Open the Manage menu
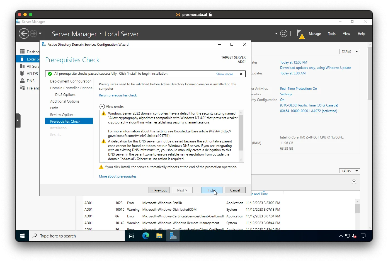Screen dimensions: 388x262 [315, 34]
